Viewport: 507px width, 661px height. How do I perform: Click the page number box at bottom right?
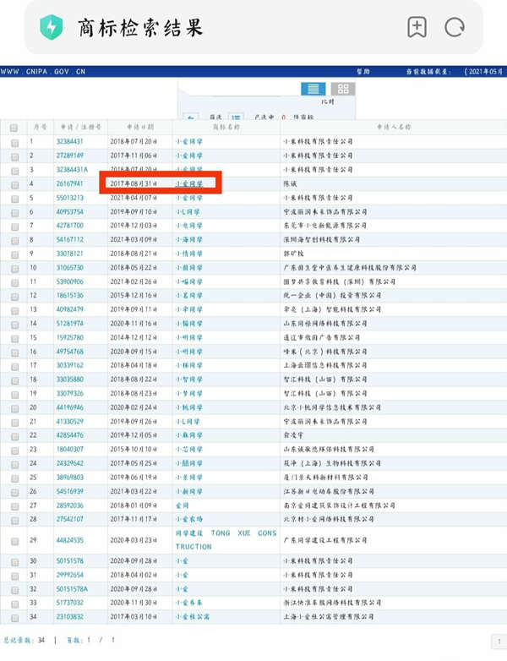(499, 642)
